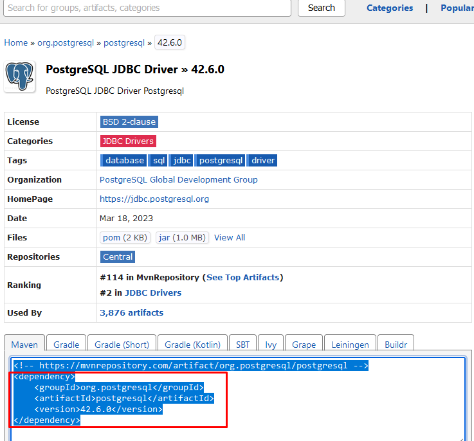474x441 pixels.
Task: Select the driver tag
Action: pos(262,160)
